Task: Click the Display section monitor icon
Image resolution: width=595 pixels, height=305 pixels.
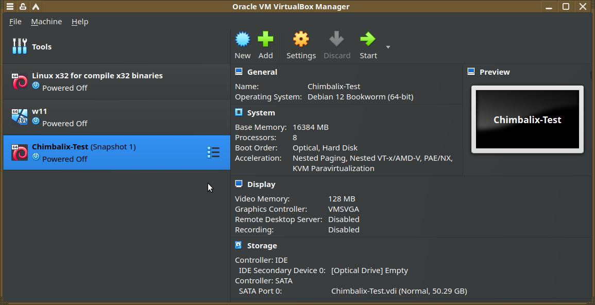Action: [239, 184]
